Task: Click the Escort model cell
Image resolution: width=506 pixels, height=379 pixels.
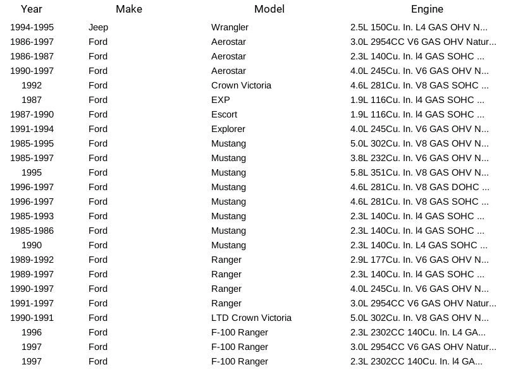Action: (224, 114)
